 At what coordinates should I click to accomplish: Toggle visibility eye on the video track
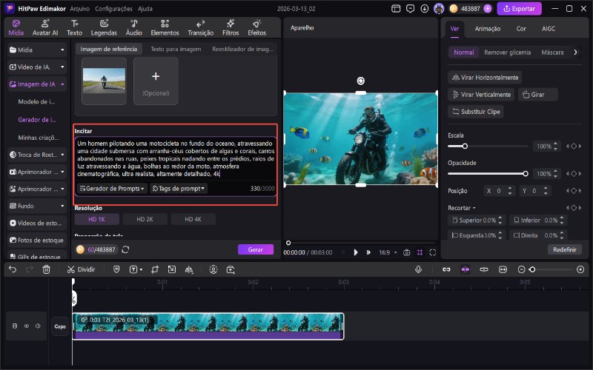(26, 325)
